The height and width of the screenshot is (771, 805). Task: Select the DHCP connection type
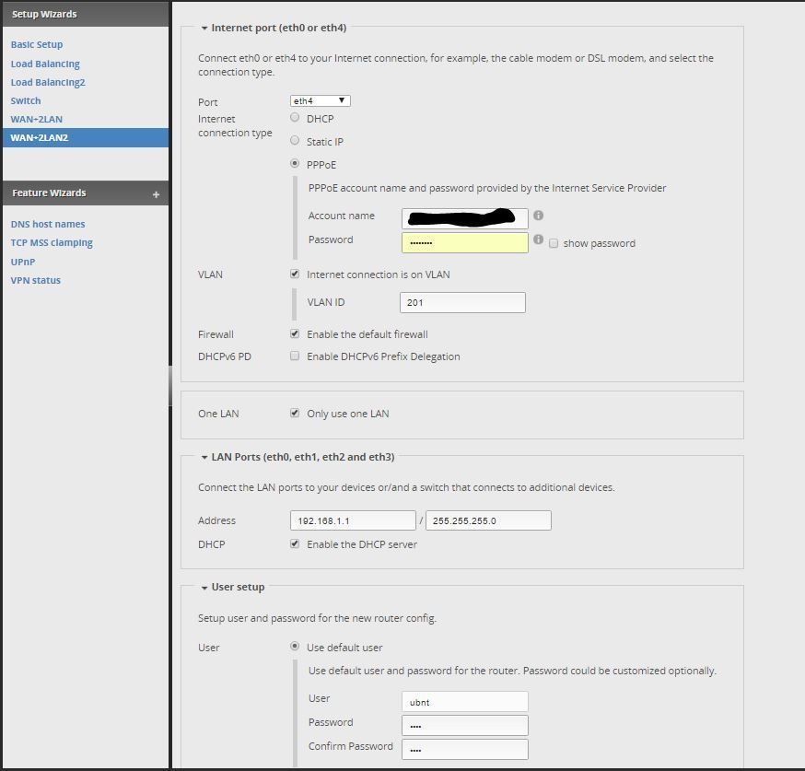(295, 118)
